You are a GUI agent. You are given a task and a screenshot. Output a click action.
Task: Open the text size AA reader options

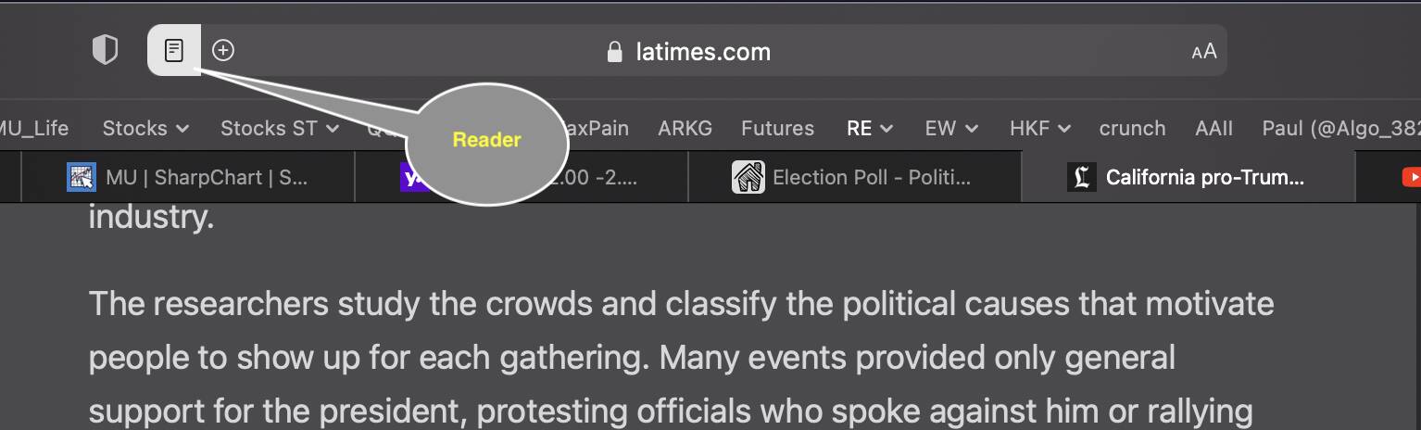point(1203,52)
